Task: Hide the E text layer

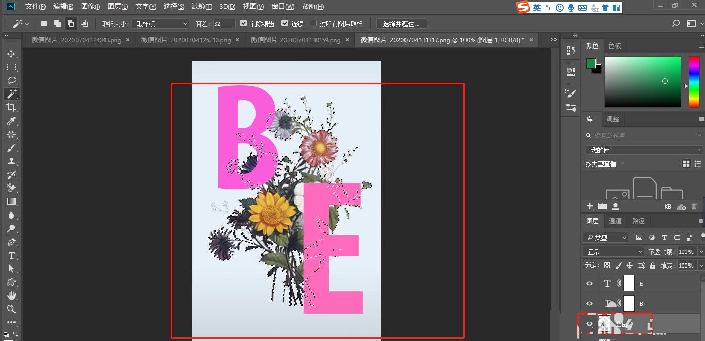Action: [589, 283]
